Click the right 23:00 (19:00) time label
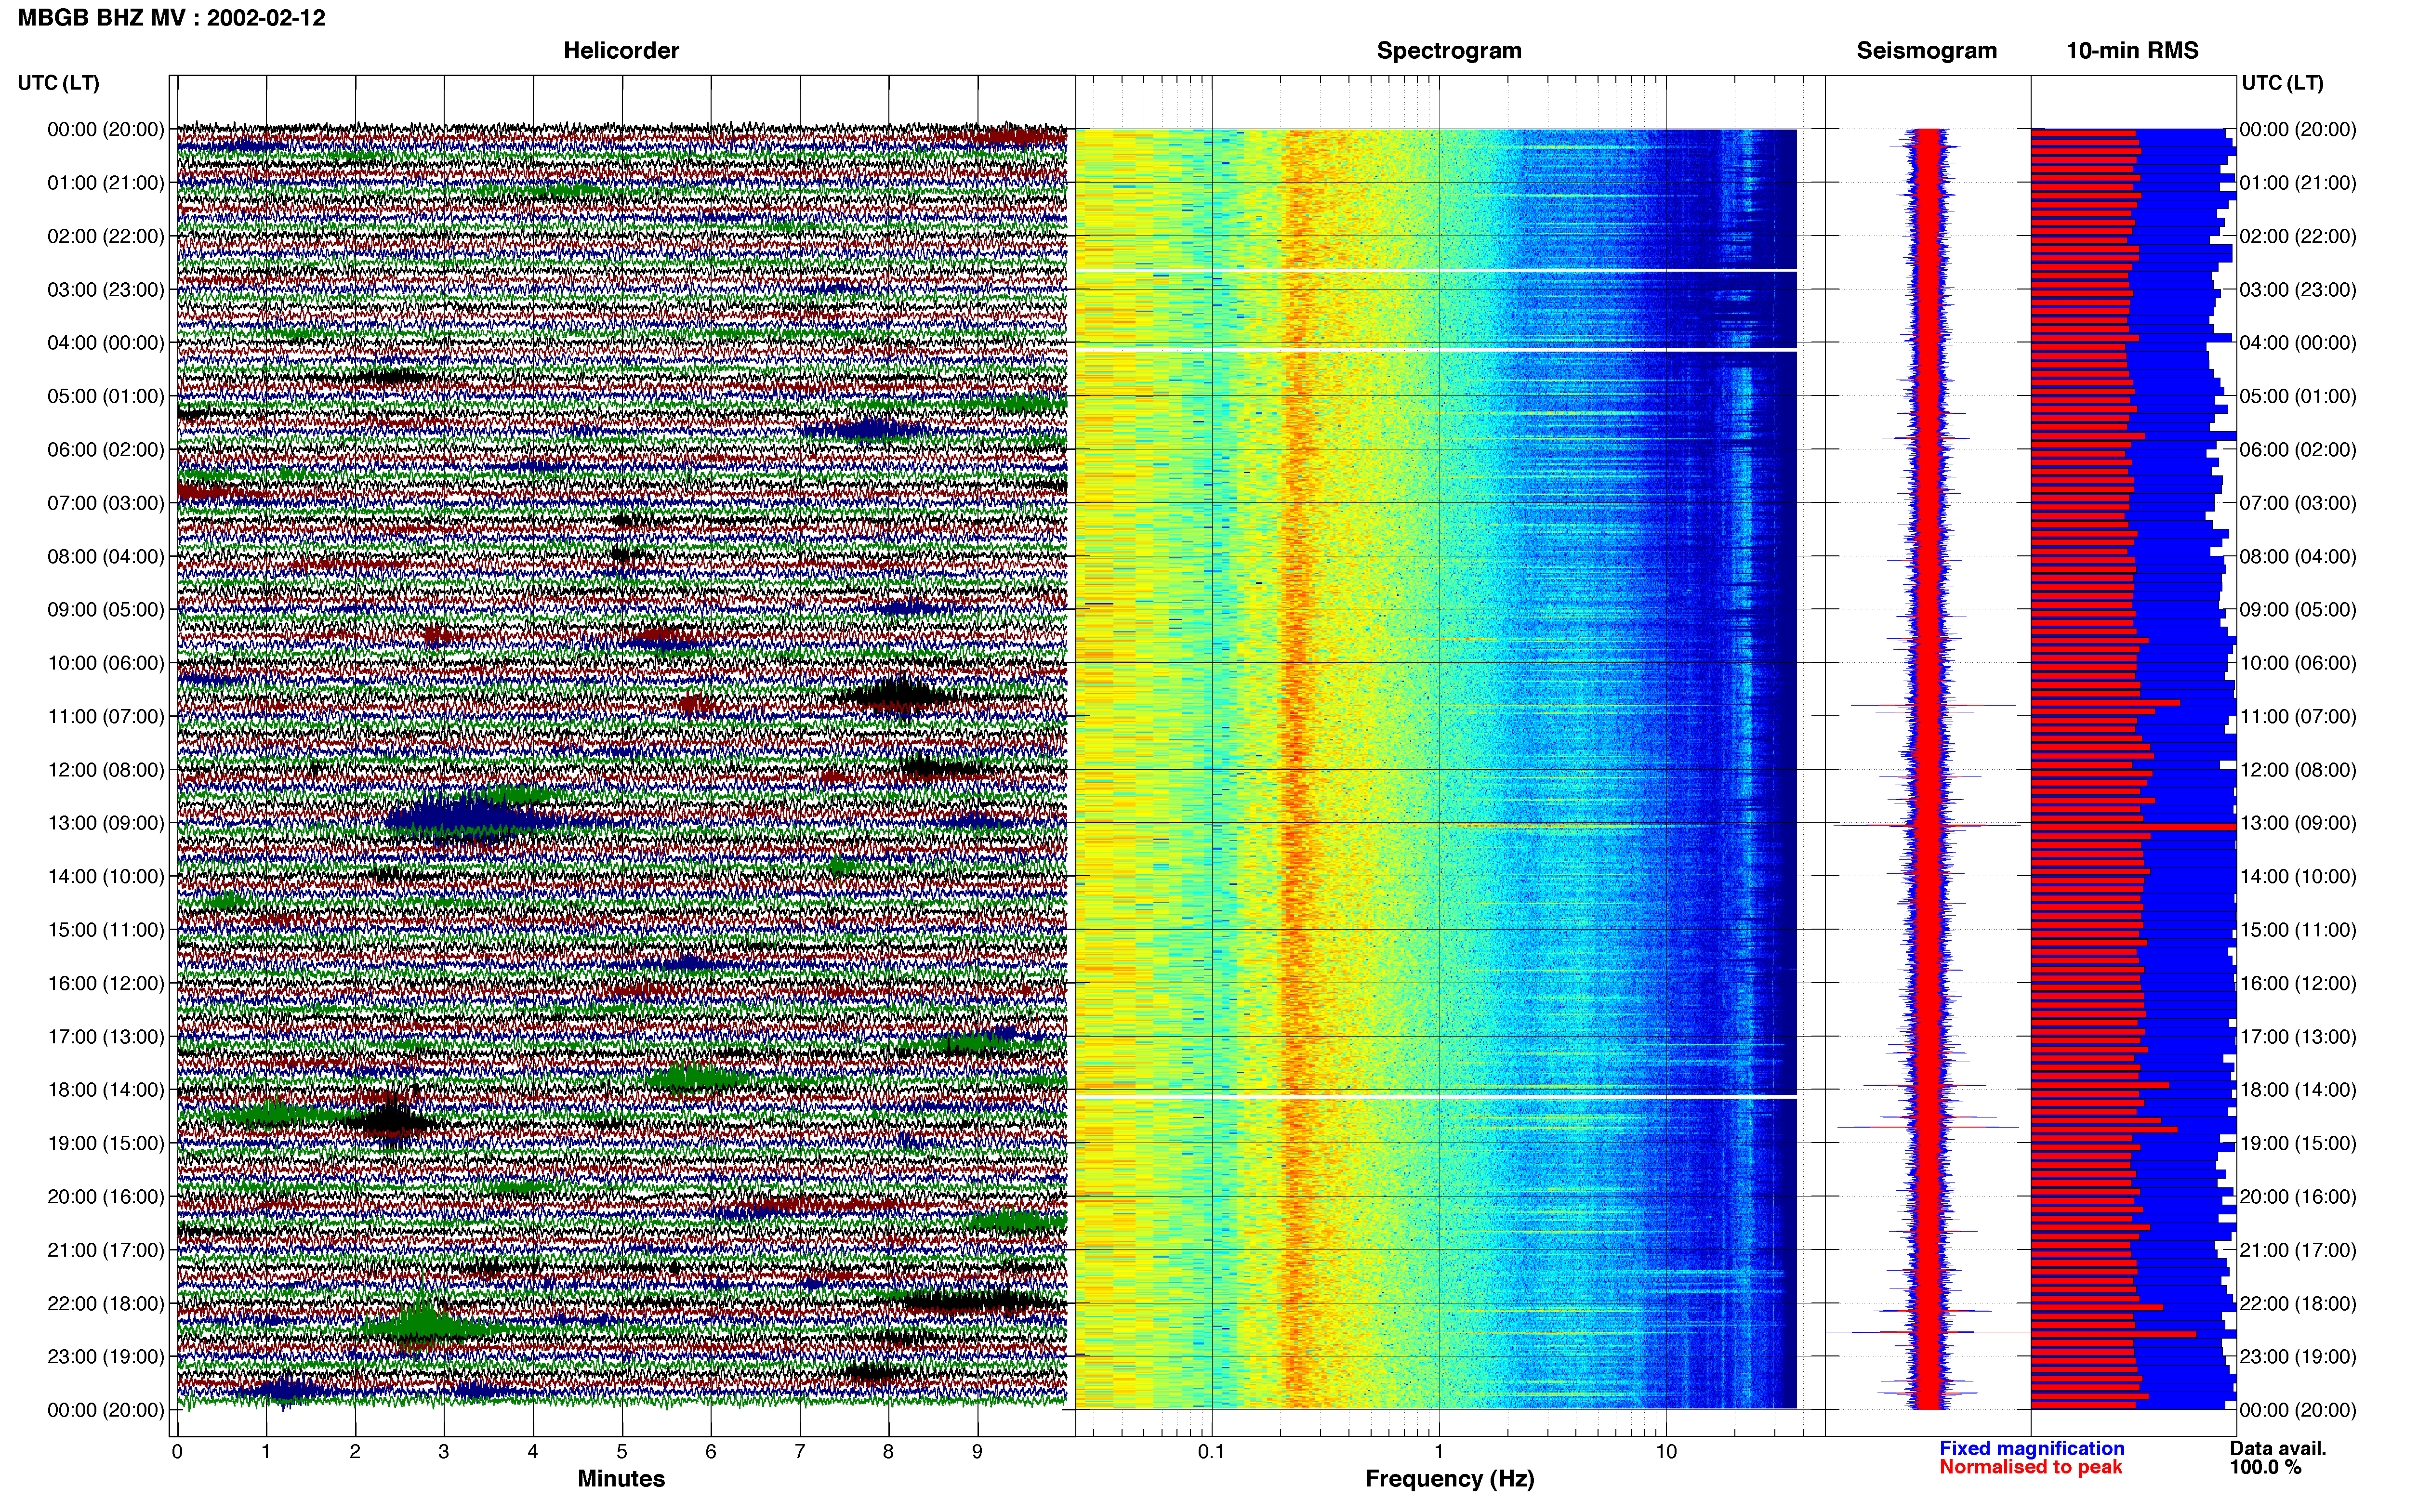This screenshot has width=2418, height=1512. click(x=2298, y=1357)
